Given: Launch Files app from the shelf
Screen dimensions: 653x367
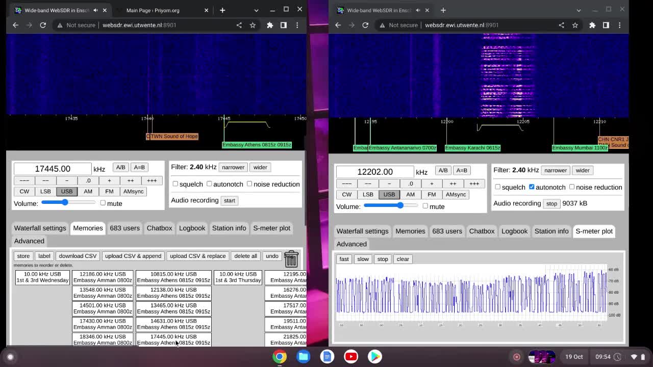Looking at the screenshot, I should (x=303, y=357).
